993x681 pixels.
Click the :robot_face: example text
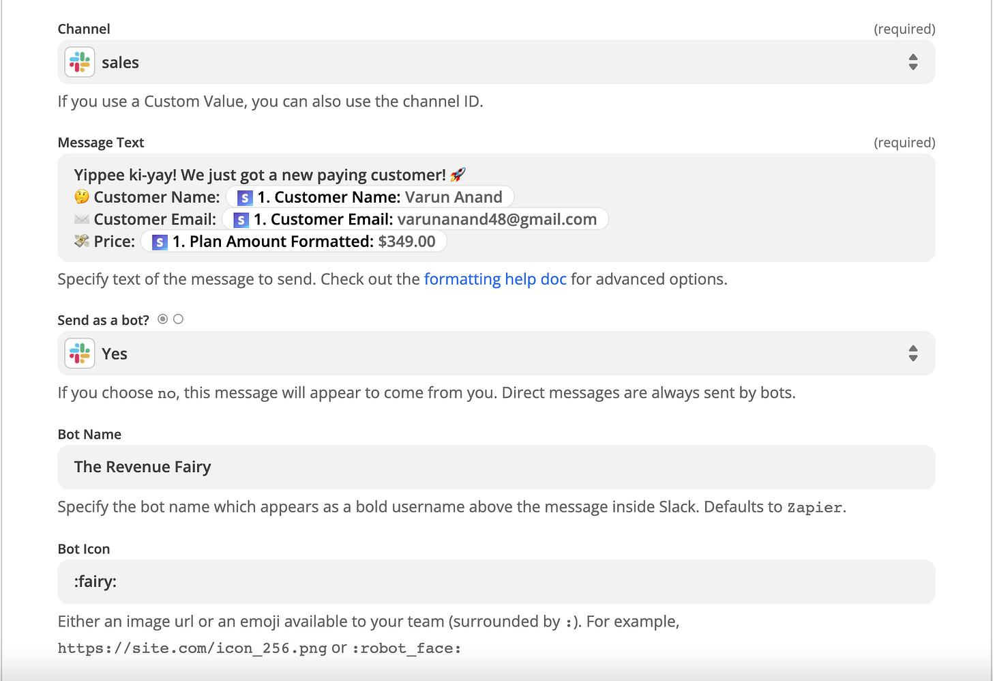[406, 648]
